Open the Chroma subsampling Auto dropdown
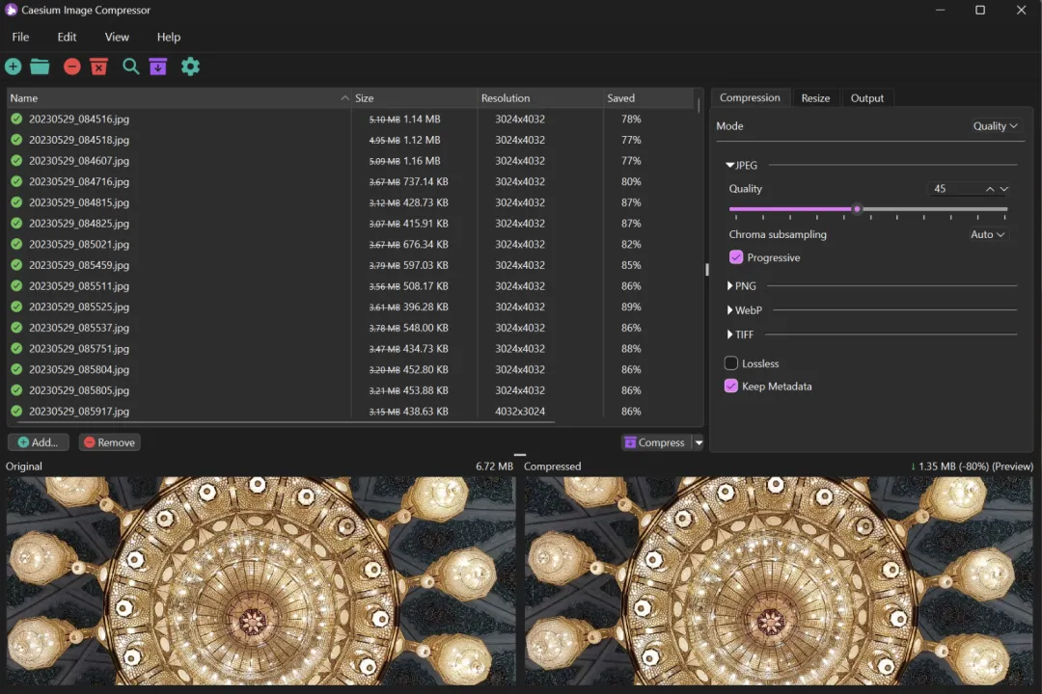1042x694 pixels. 987,234
